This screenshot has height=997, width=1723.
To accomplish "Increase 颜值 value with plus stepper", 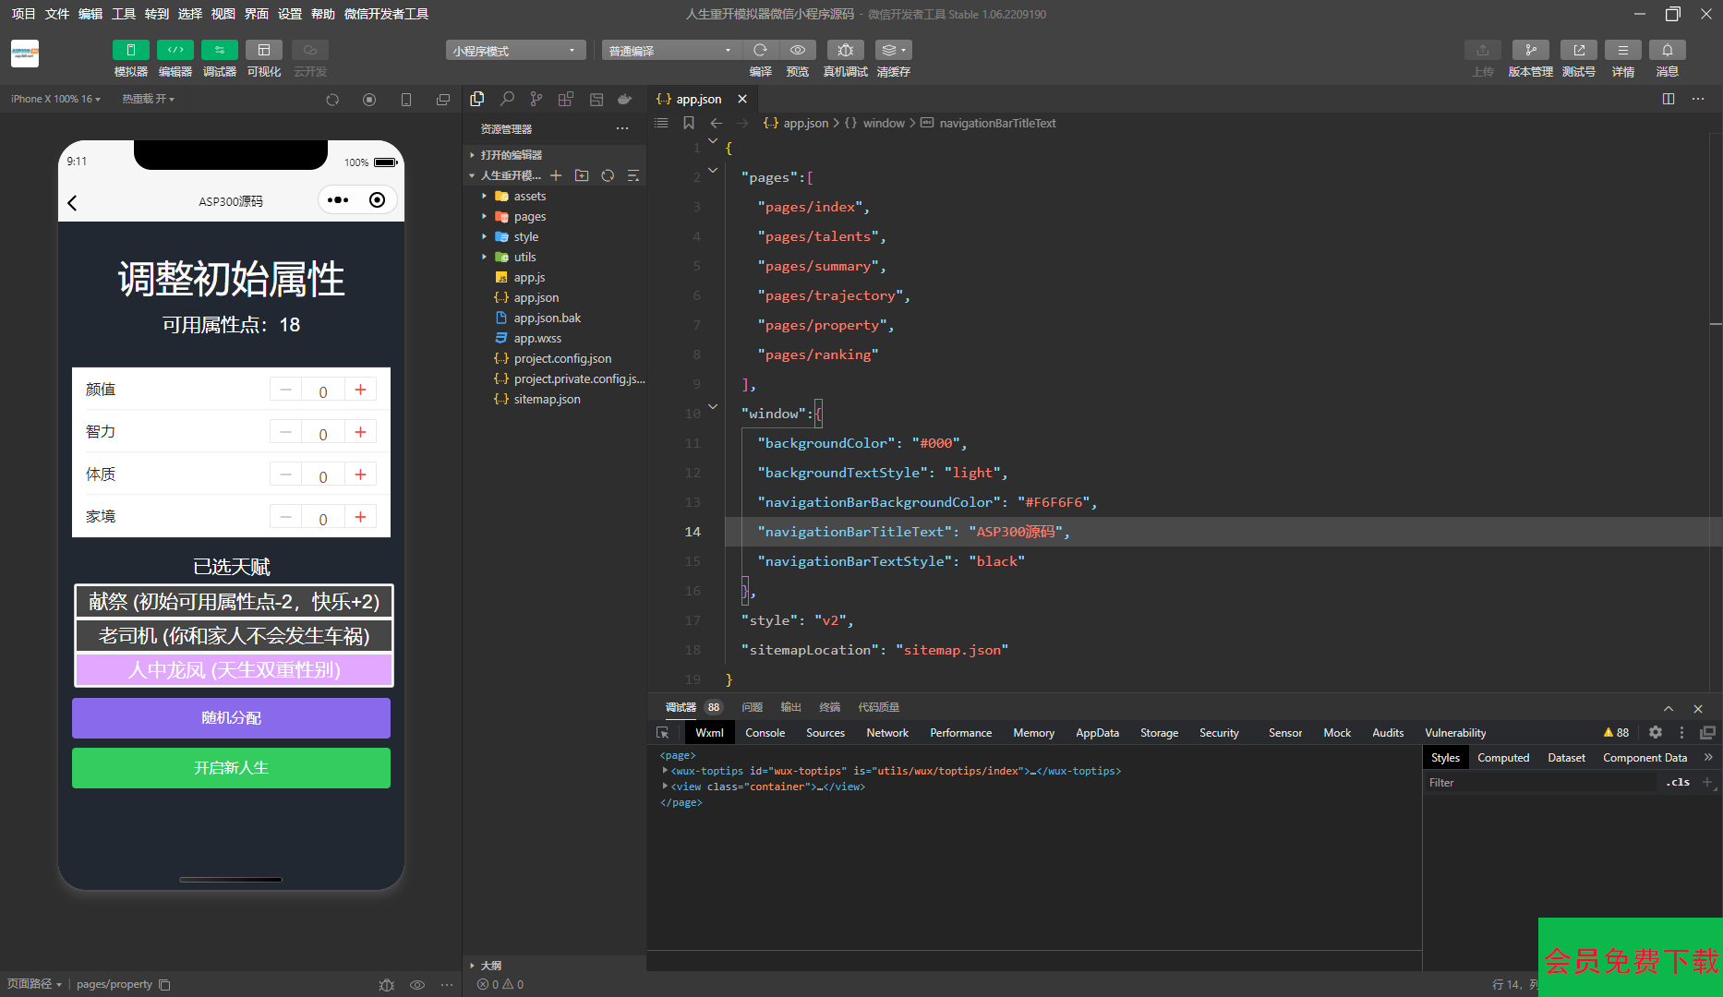I will coord(360,390).
